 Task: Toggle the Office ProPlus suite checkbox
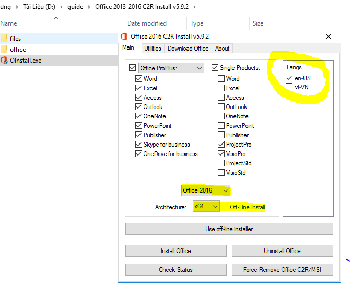(132, 67)
